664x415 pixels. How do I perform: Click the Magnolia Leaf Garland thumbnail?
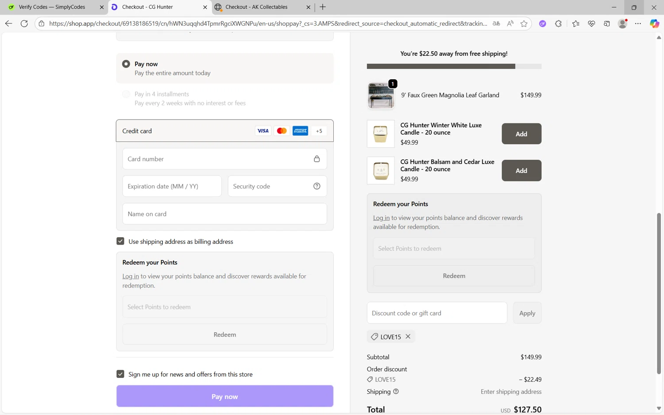pos(381,96)
